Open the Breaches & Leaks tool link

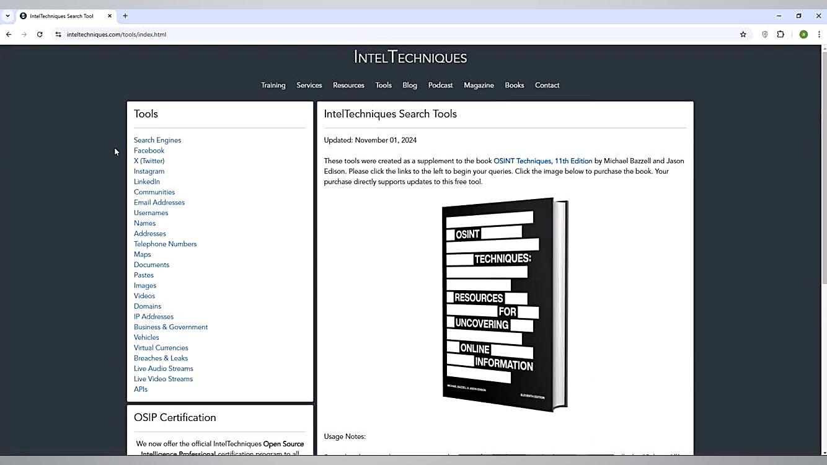coord(161,358)
